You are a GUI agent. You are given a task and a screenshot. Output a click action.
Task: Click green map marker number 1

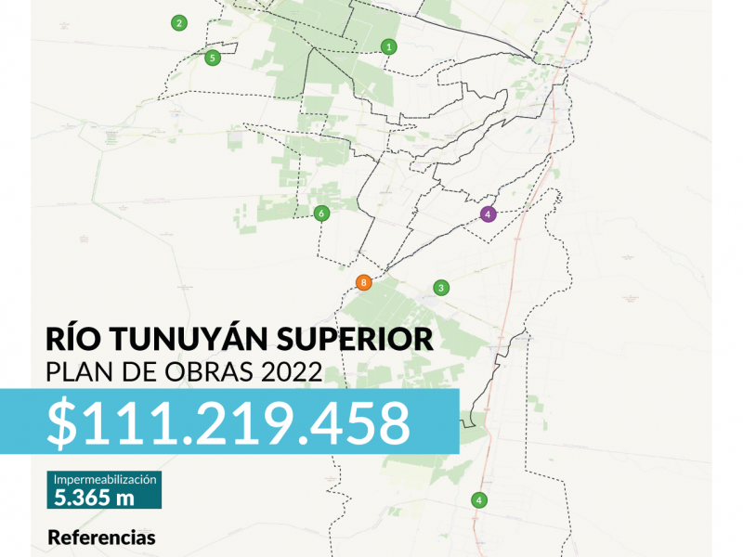389,45
